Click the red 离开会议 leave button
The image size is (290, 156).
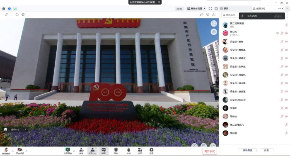click(x=210, y=151)
